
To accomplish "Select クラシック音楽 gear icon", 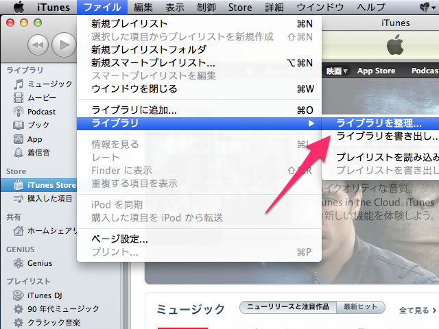I will (19, 323).
